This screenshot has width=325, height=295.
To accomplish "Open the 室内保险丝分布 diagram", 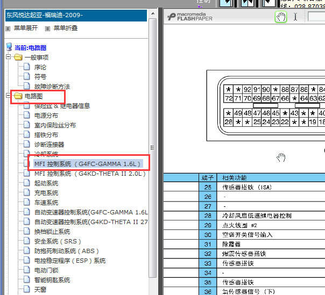I will (55, 125).
